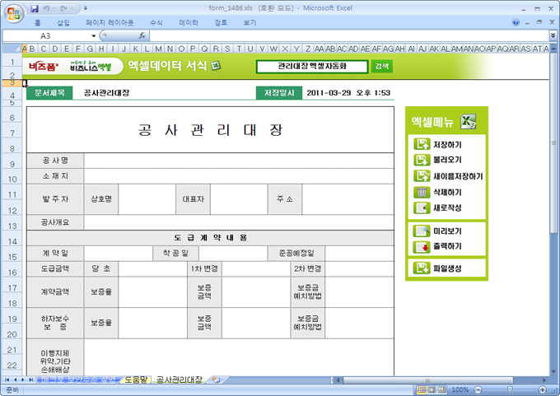
Task: Expand the Name Box dropdown arrow
Action: 94,36
